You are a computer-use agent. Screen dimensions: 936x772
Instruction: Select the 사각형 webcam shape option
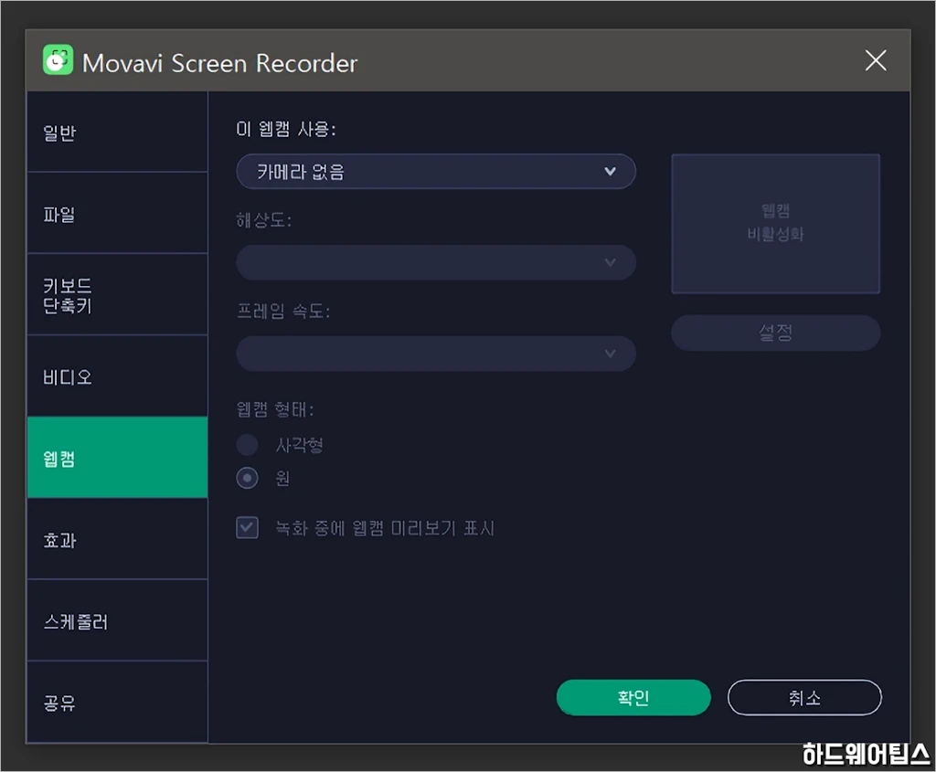(x=248, y=445)
